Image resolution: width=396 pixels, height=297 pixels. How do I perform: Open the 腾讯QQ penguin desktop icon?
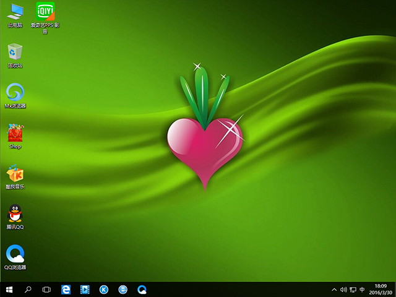point(15,216)
